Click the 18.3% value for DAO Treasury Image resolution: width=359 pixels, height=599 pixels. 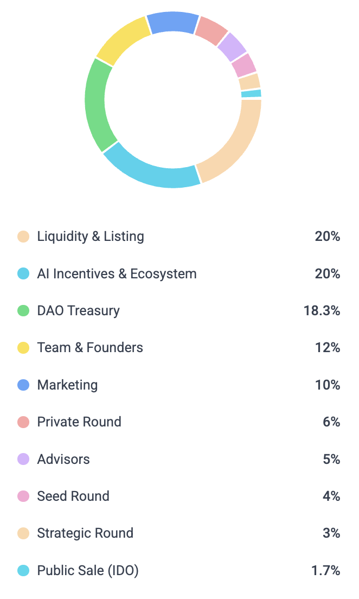[322, 311]
